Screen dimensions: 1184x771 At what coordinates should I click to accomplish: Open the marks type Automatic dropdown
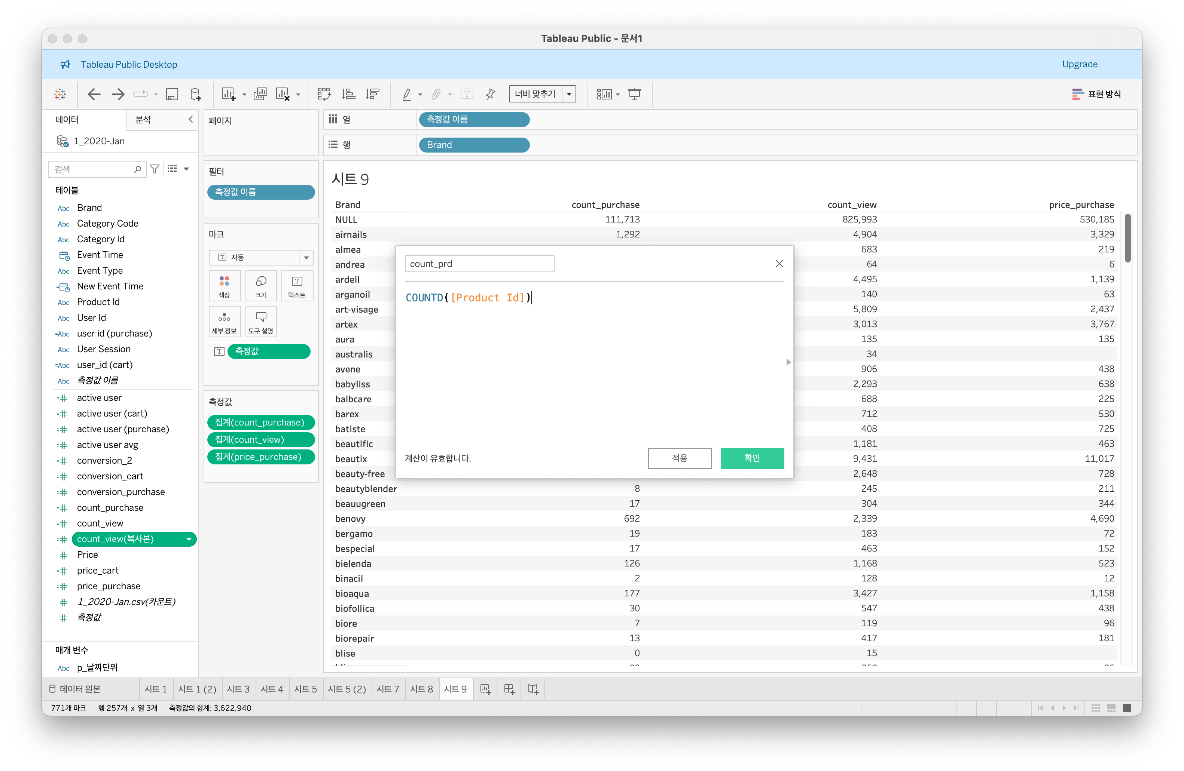306,257
